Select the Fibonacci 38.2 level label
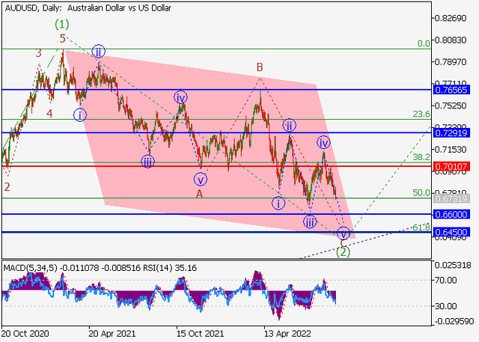Image resolution: width=479 pixels, height=342 pixels. coord(421,157)
